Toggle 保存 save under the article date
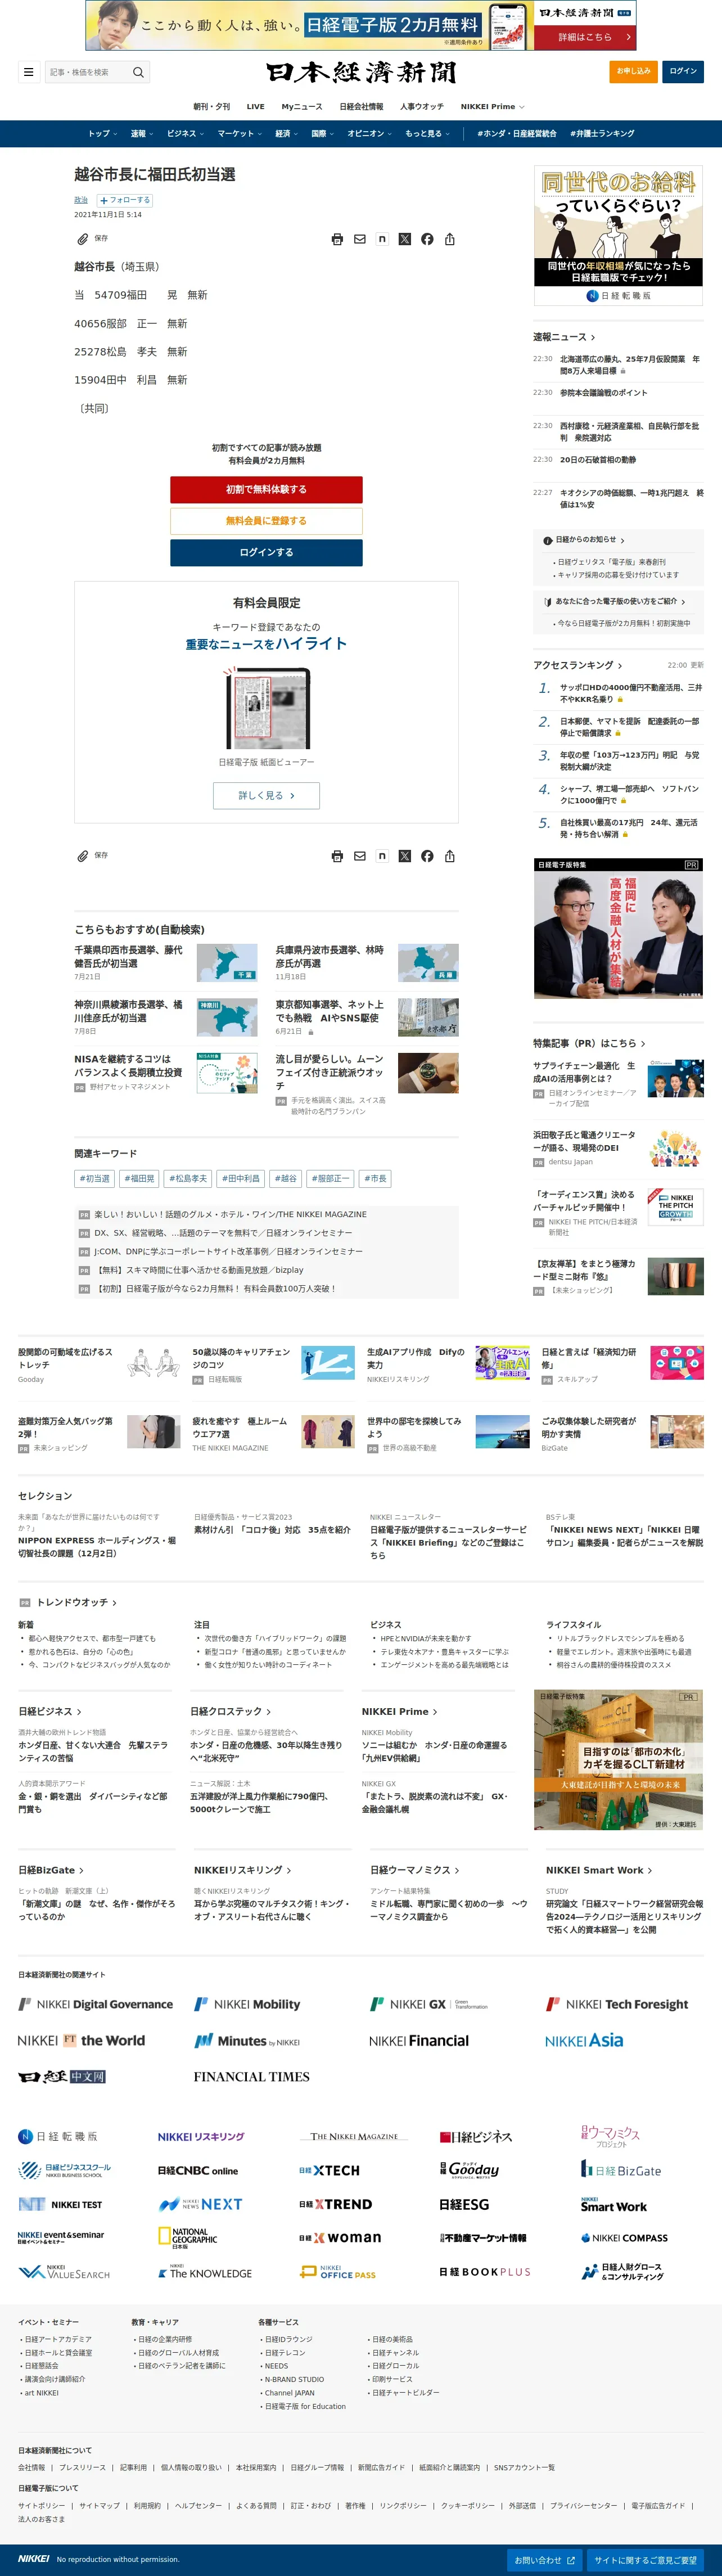 pos(93,239)
